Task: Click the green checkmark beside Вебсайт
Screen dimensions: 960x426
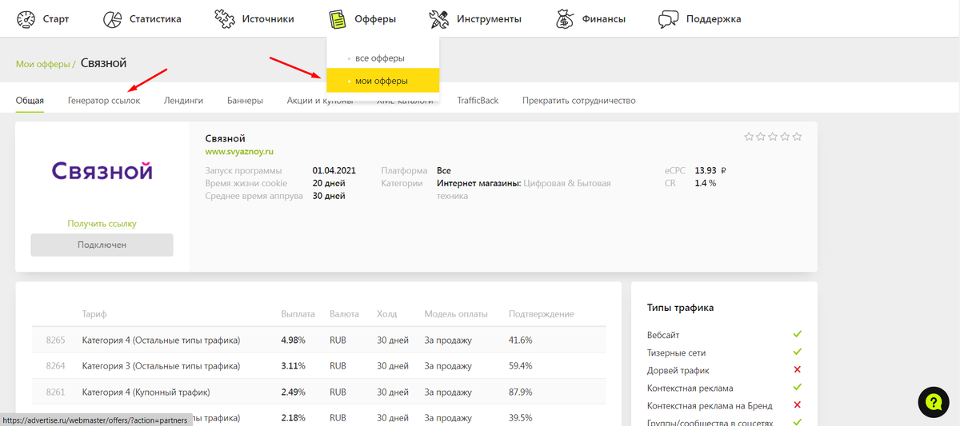Action: pyautogui.click(x=797, y=334)
